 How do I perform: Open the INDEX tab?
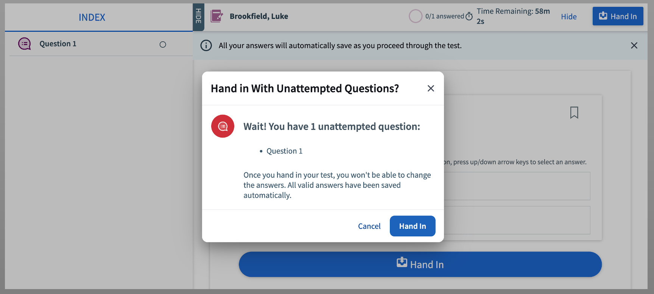[92, 17]
